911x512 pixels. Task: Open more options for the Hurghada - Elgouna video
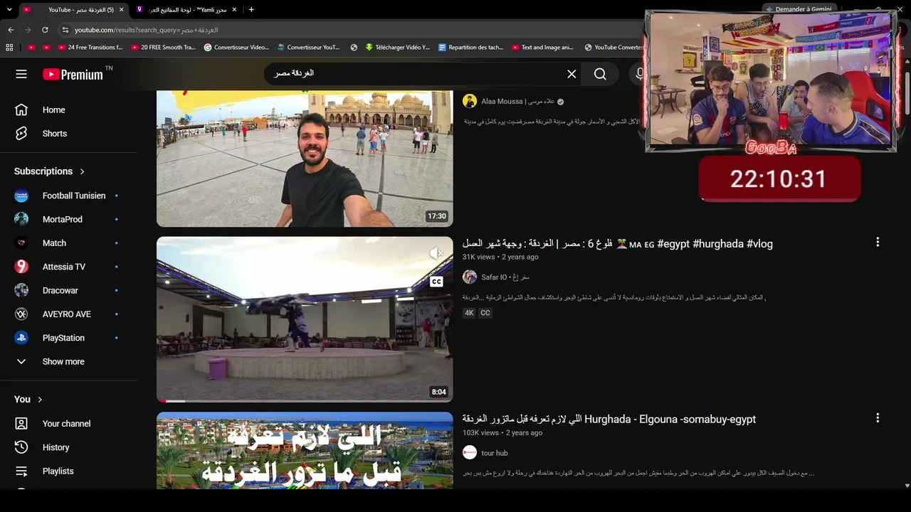(x=878, y=418)
